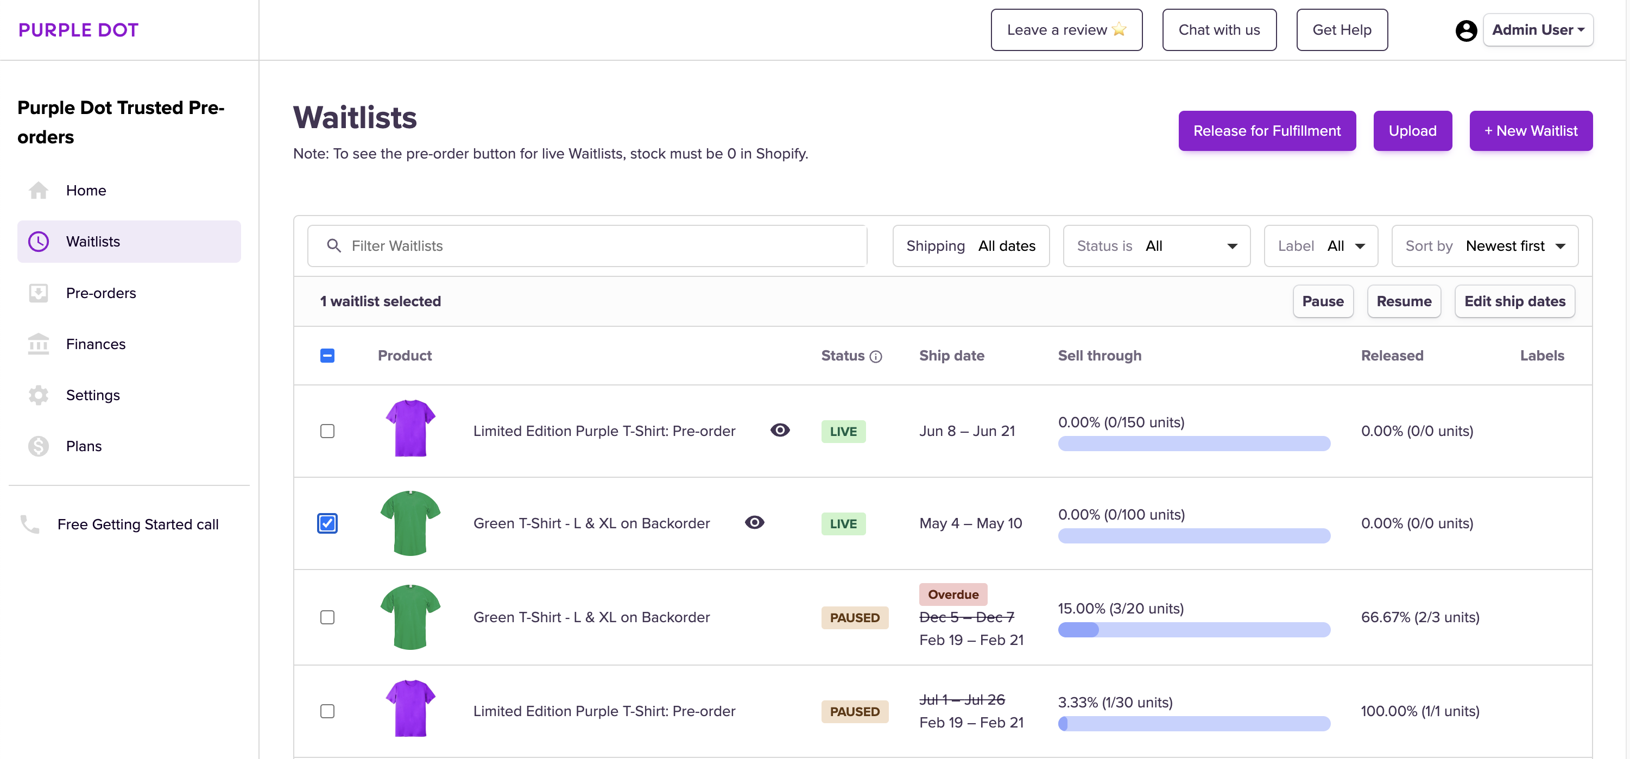Click the Finances bank building icon
This screenshot has height=759, width=1630.
tap(38, 344)
